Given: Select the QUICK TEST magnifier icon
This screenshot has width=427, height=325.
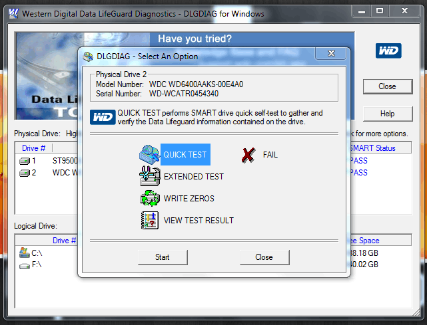Looking at the screenshot, I should pyautogui.click(x=149, y=154).
